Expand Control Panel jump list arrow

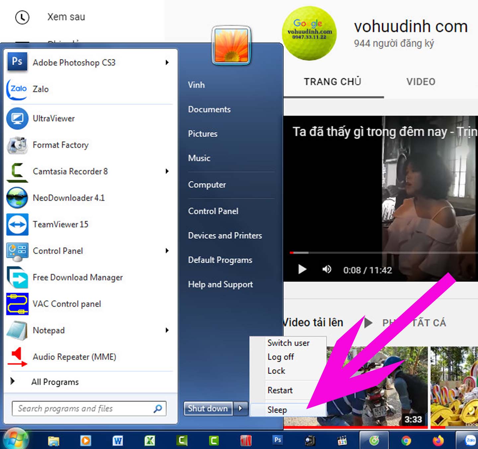[x=167, y=251]
